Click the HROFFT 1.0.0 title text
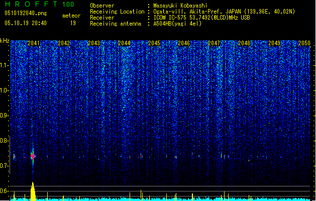The width and height of the screenshot is (316, 201). tap(39, 4)
